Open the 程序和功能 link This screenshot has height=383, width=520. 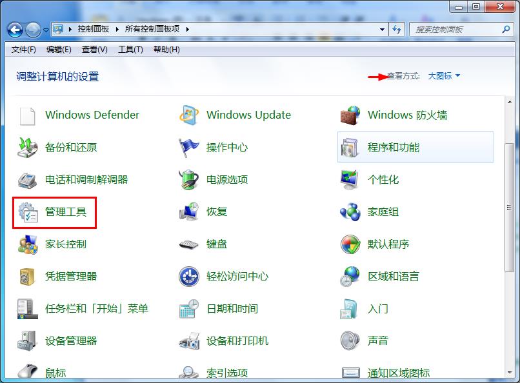394,148
